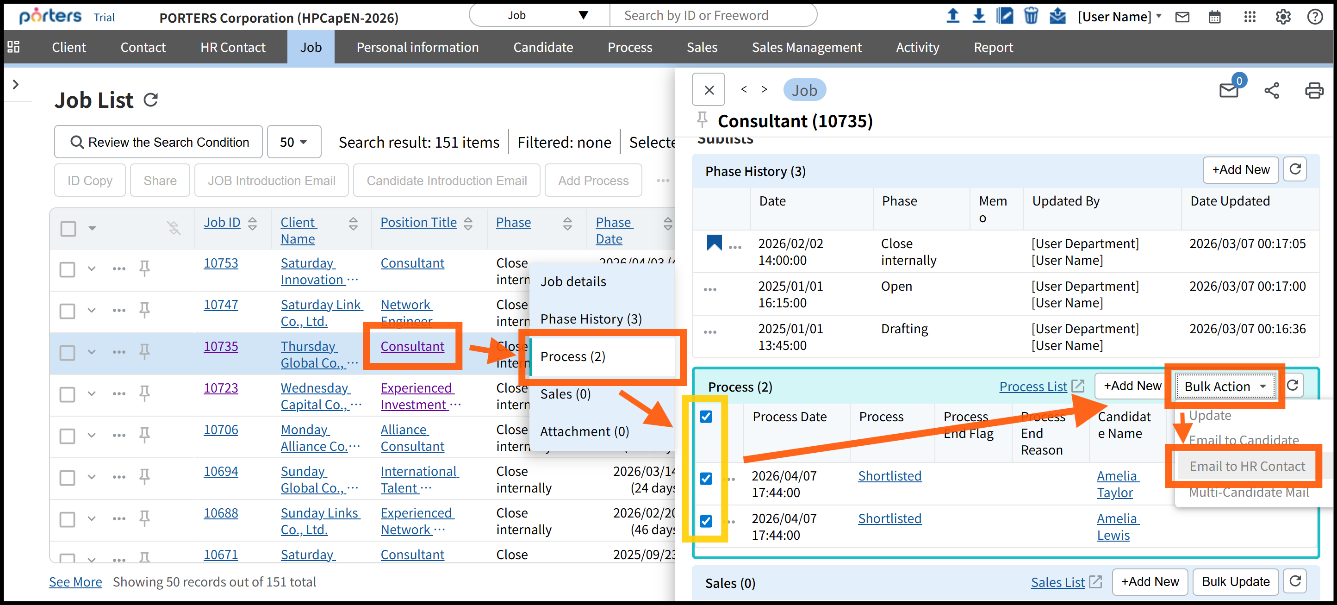Click Review the Search Condition button
Viewport: 1337px width, 605px height.
click(159, 142)
